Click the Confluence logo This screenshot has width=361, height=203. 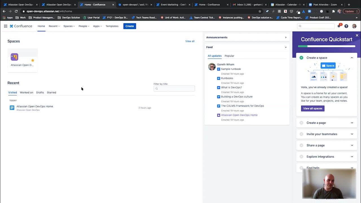21,26
